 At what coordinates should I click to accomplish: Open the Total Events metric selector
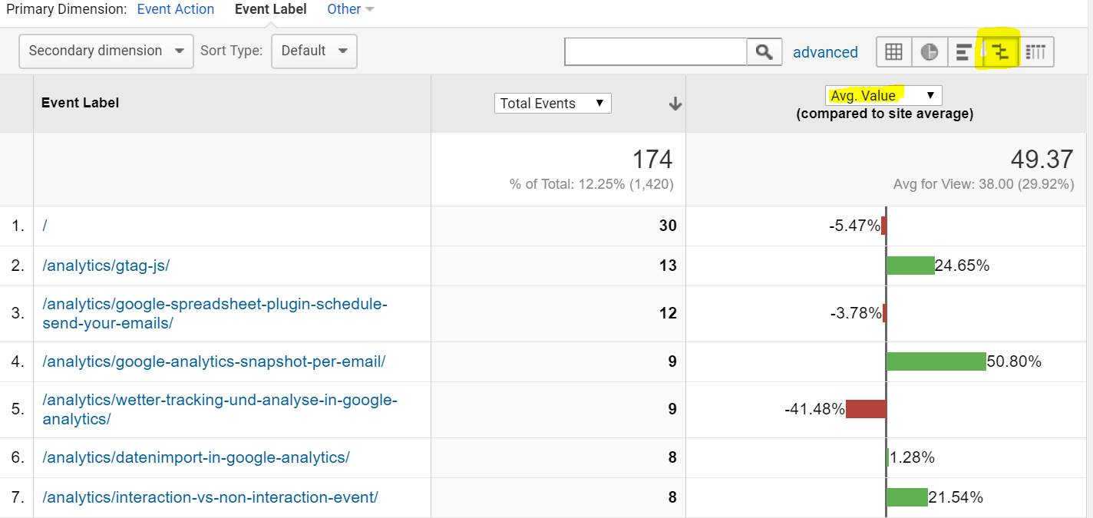553,104
